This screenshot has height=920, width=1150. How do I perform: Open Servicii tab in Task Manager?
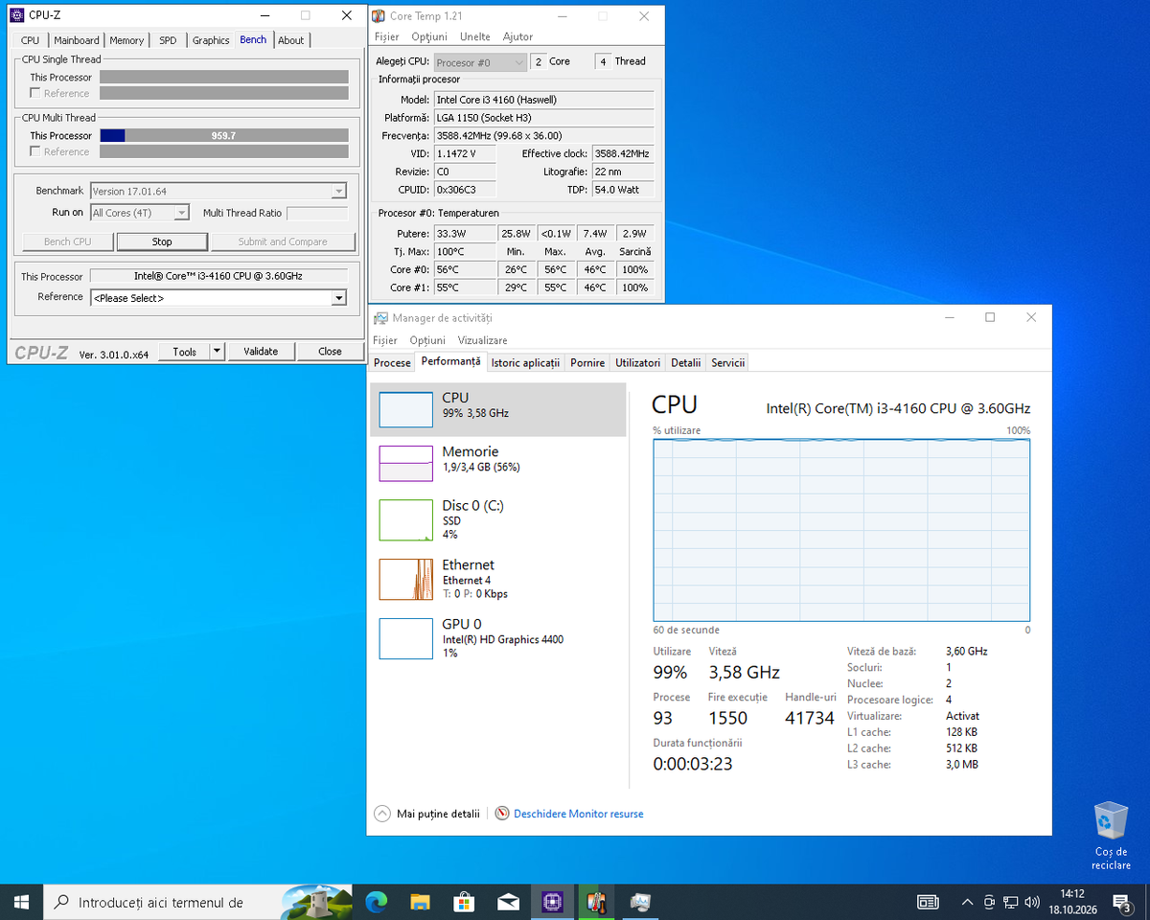(x=728, y=363)
